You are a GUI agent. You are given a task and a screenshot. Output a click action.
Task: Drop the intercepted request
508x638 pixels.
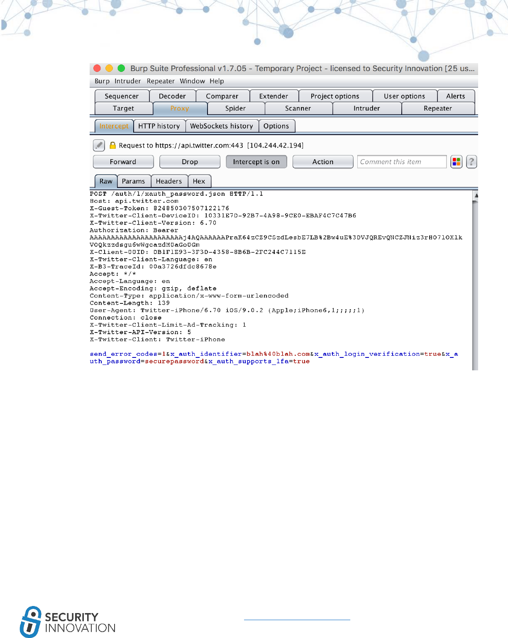190,162
